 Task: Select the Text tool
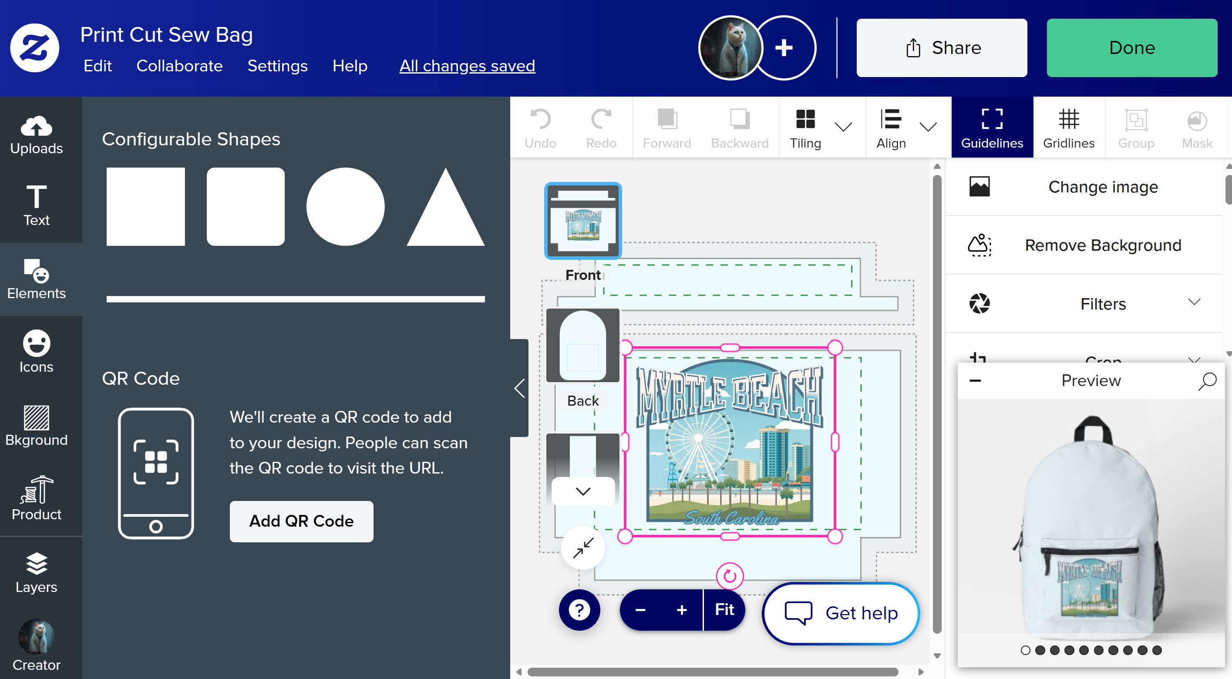coord(36,206)
